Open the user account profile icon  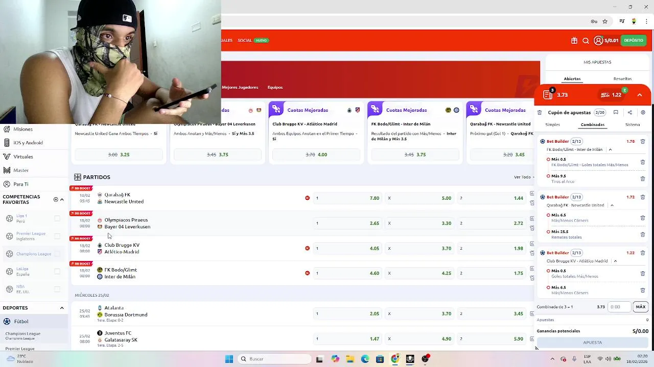pyautogui.click(x=598, y=41)
